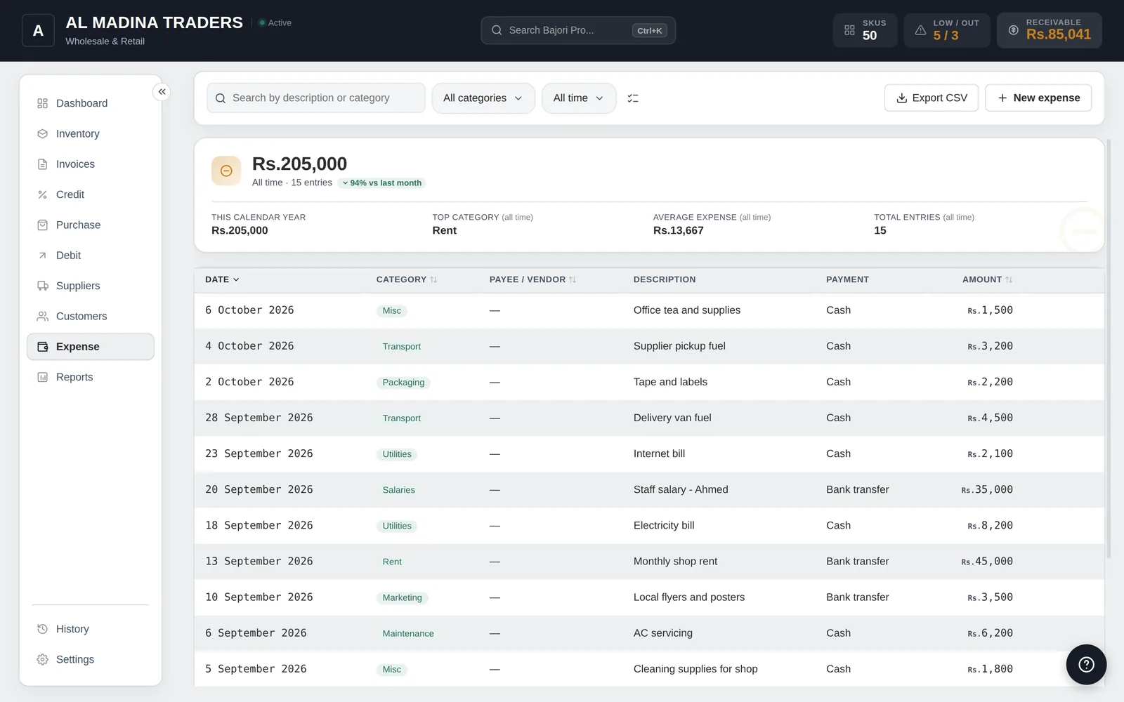Open the Dashboard sidebar icon

(42, 103)
